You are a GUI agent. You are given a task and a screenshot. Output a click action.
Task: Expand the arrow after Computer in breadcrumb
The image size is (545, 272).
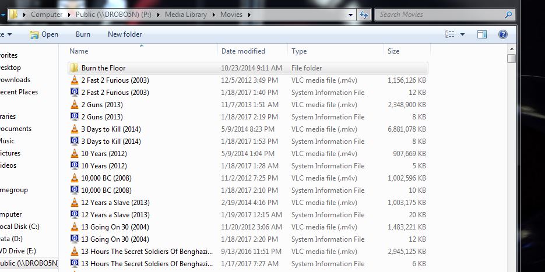(69, 15)
